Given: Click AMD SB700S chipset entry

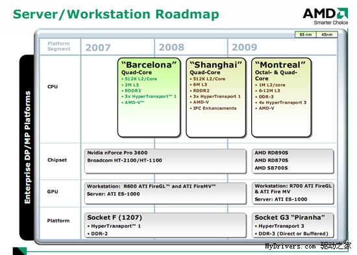Looking at the screenshot, I should [x=271, y=168].
